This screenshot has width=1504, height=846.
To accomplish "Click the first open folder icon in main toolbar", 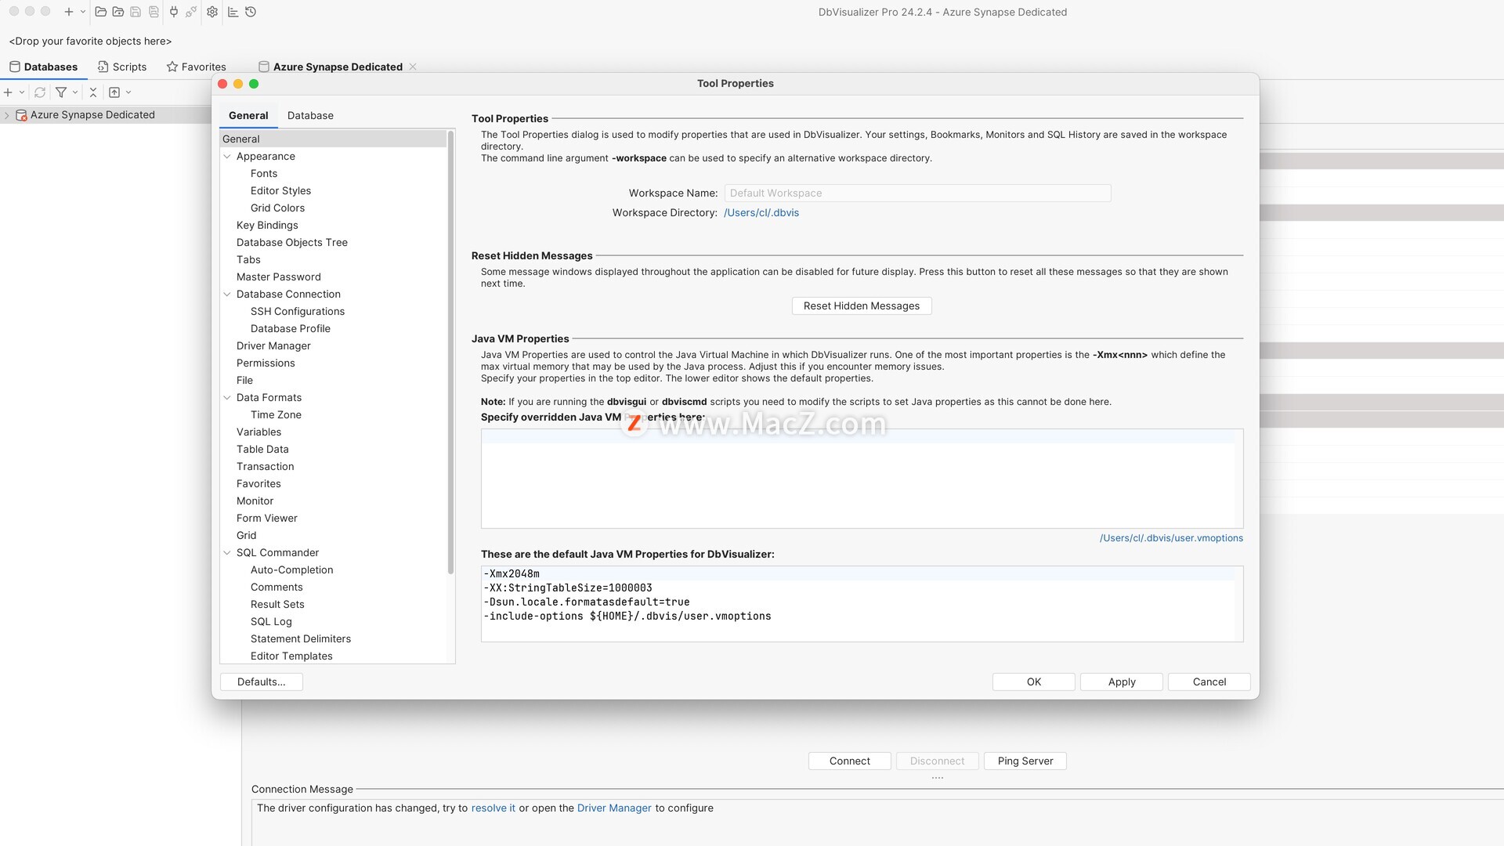I will (100, 12).
